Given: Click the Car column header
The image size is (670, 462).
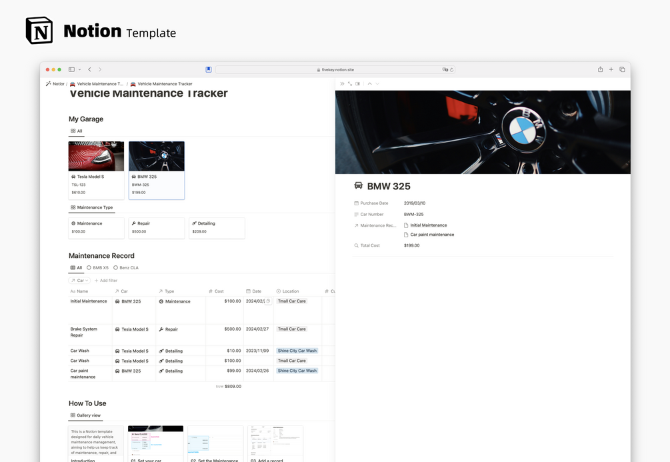Looking at the screenshot, I should [121, 291].
